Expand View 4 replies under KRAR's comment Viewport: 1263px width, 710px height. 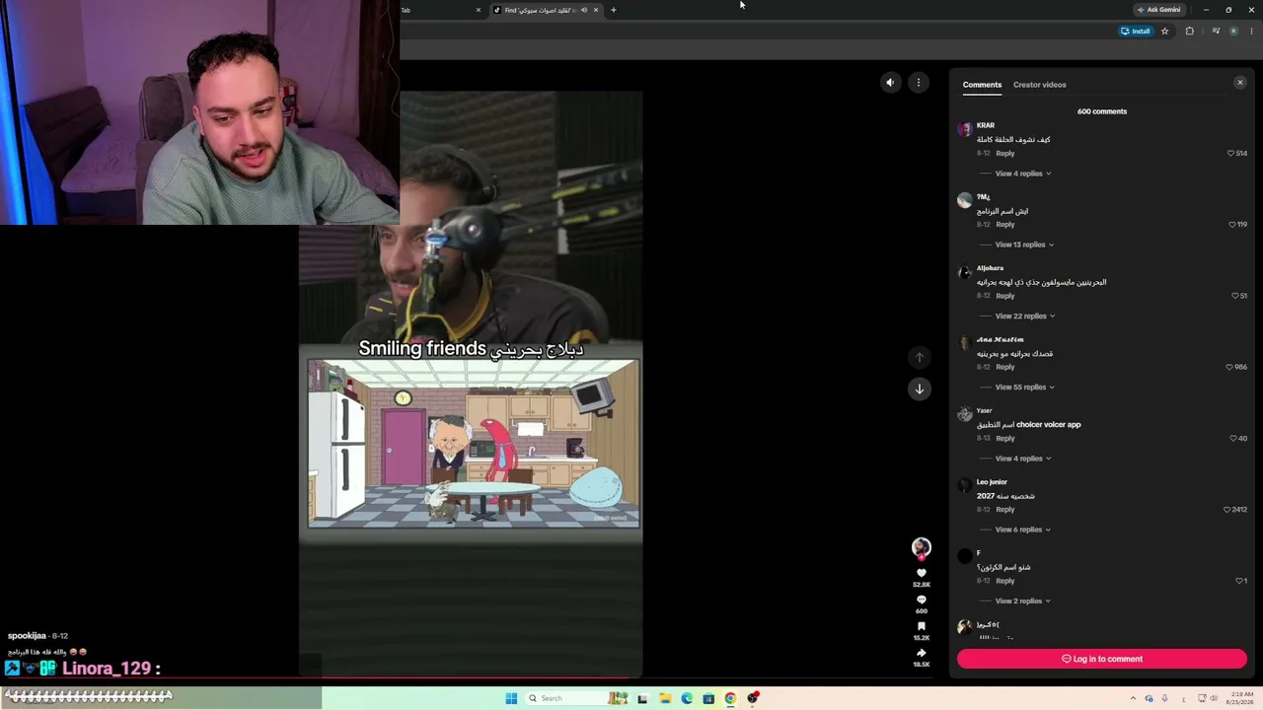(1022, 174)
